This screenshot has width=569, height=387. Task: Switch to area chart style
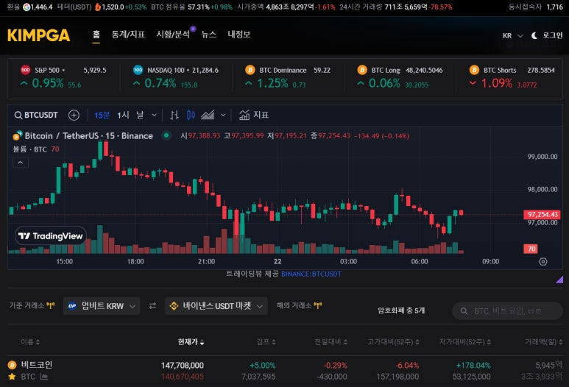[x=208, y=116]
